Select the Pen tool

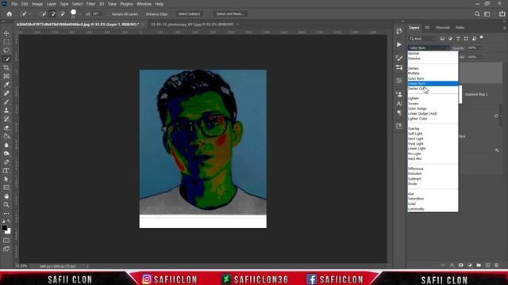6,161
